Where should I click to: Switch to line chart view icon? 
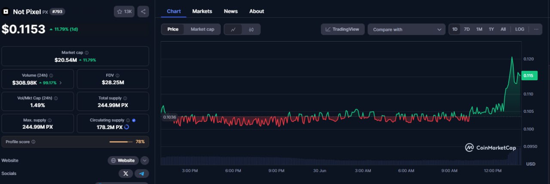233,29
